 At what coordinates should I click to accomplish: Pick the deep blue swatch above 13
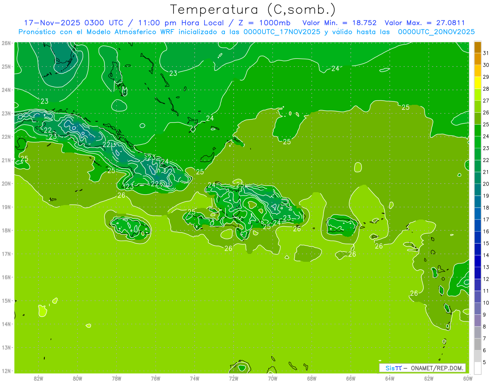478,261
